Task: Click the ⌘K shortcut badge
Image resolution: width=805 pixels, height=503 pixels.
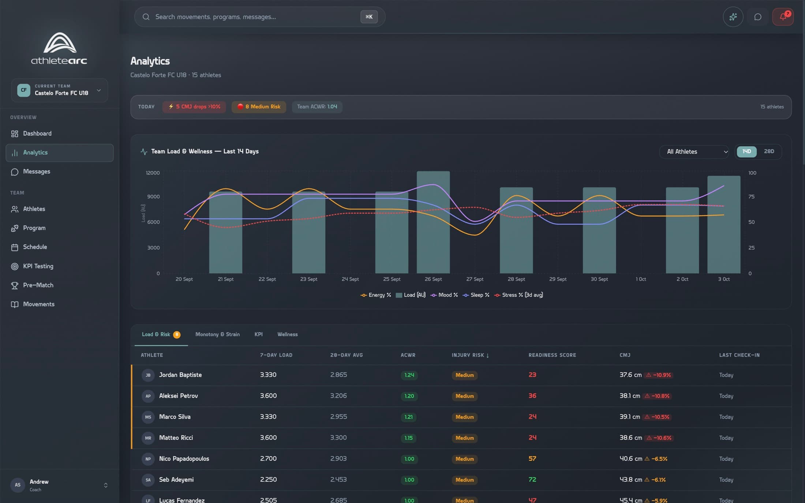Action: (369, 17)
